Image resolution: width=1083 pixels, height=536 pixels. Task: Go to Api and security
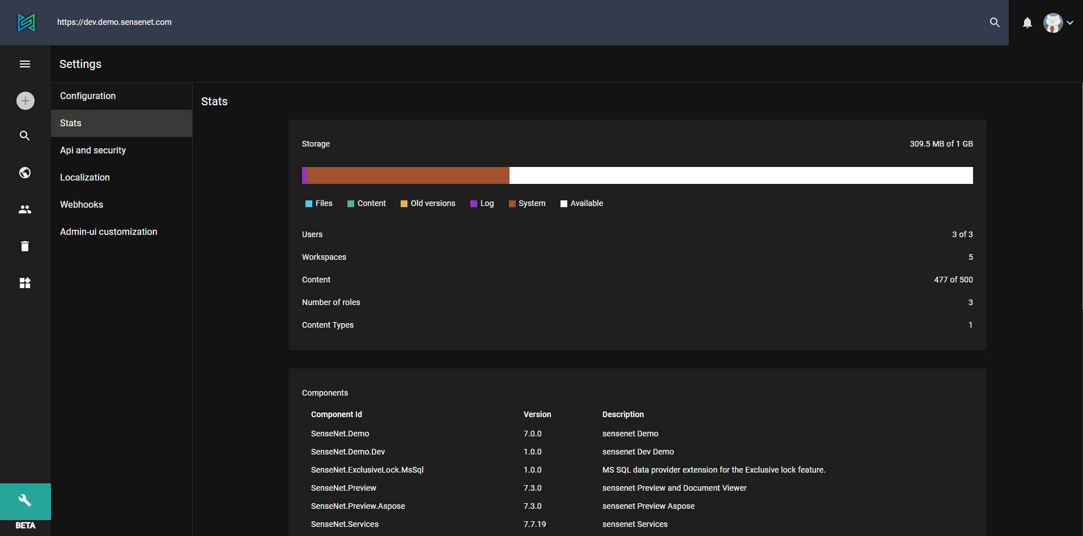click(x=121, y=151)
